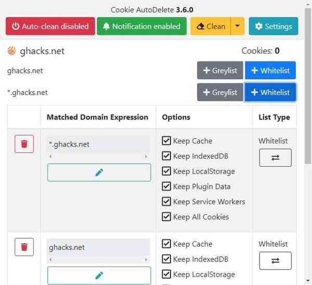Viewport: 312px width, 285px height.
Task: Delete the *.ghacks.net expression with trash icon
Action: pos(24,144)
